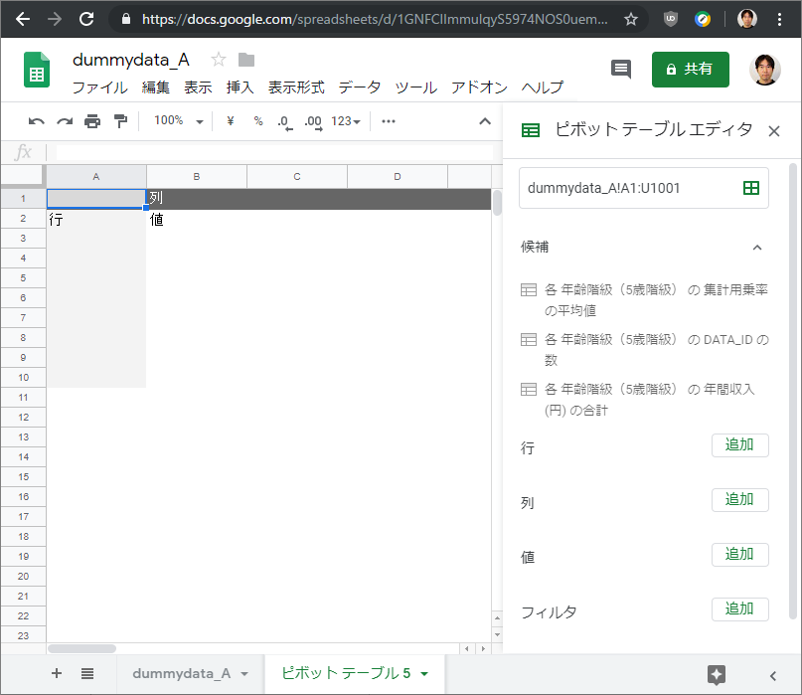Switch to the dummydata_A sheet tab
Image resolution: width=802 pixels, height=695 pixels.
point(180,674)
